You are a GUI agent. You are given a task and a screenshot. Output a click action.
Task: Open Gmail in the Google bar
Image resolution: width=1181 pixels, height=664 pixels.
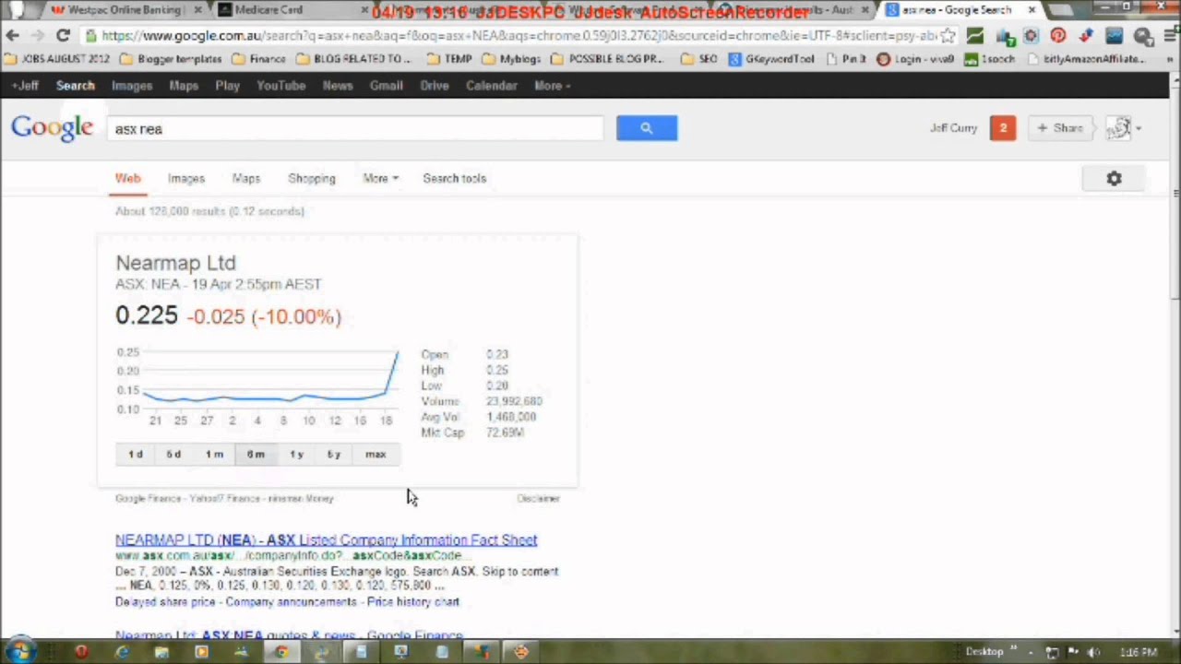[386, 86]
